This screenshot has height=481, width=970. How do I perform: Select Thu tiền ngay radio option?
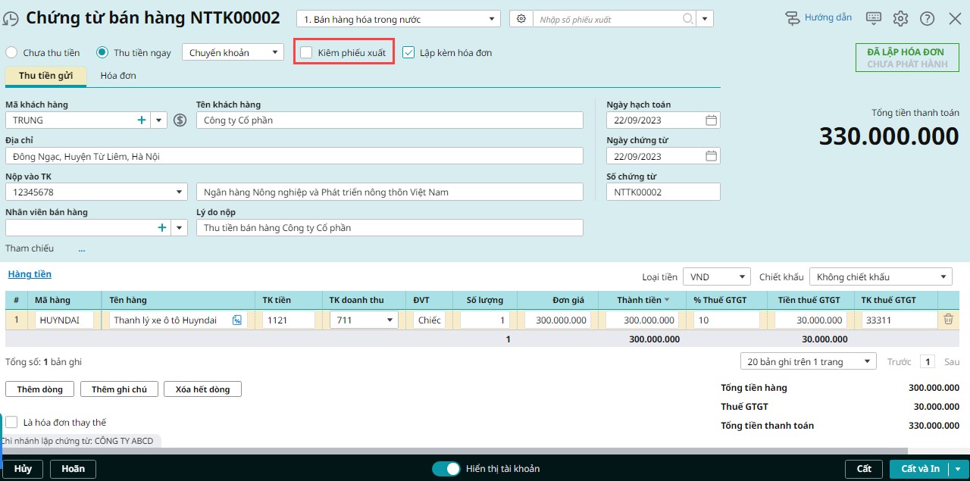point(102,52)
